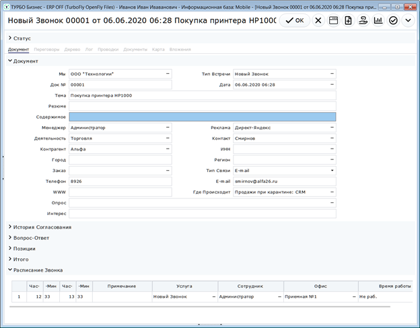Open the Реклама selector button

click(332, 128)
